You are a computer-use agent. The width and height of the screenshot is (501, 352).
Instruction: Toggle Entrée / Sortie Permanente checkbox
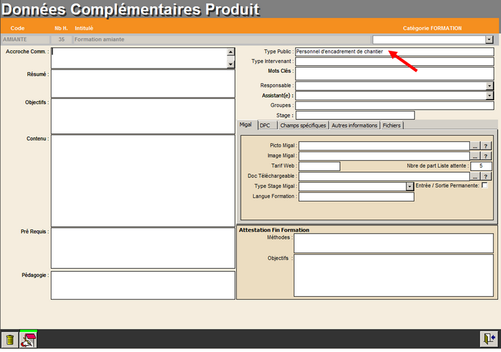pyautogui.click(x=484, y=186)
